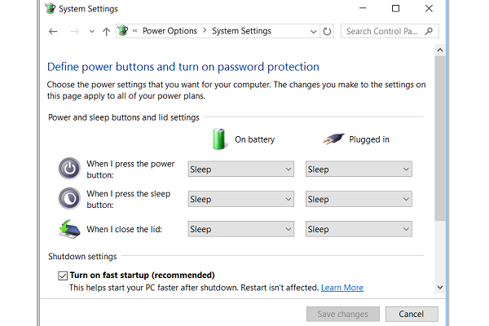This screenshot has width=489, height=326.
Task: Open power button On battery dropdown
Action: [240, 169]
